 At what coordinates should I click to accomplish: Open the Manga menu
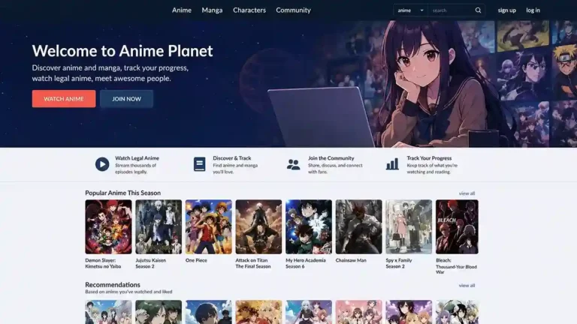click(x=212, y=10)
